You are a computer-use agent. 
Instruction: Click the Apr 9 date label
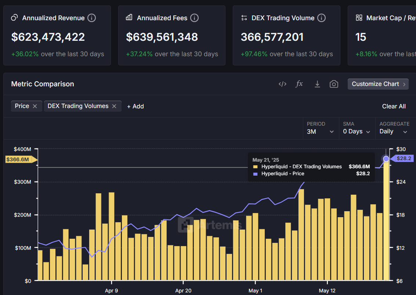tap(111, 291)
